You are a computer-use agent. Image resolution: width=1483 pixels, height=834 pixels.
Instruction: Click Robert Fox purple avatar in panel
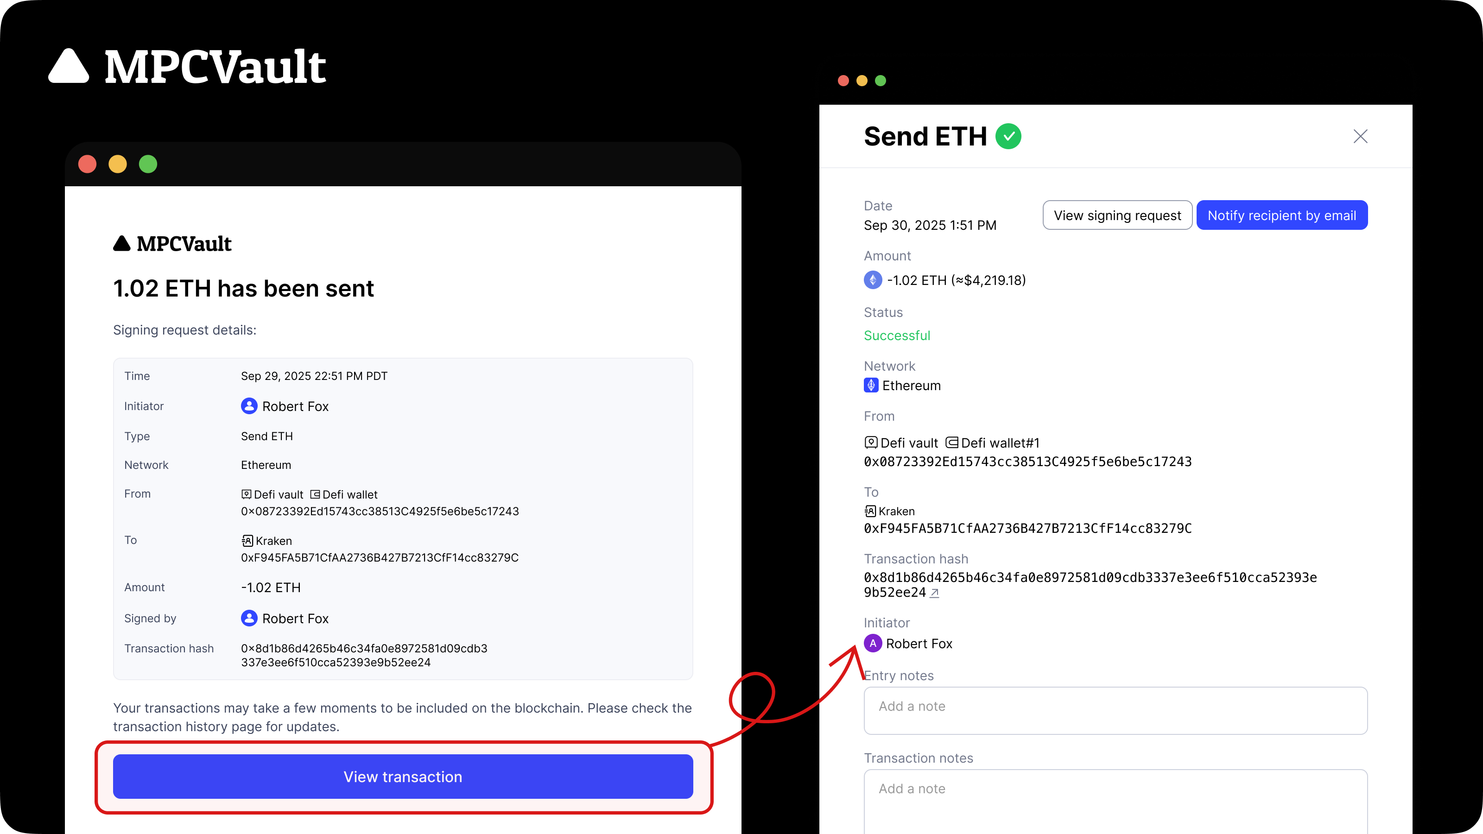click(x=873, y=644)
